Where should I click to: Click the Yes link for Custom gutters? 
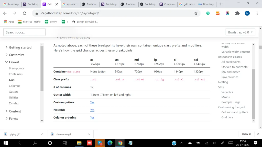click(92, 102)
